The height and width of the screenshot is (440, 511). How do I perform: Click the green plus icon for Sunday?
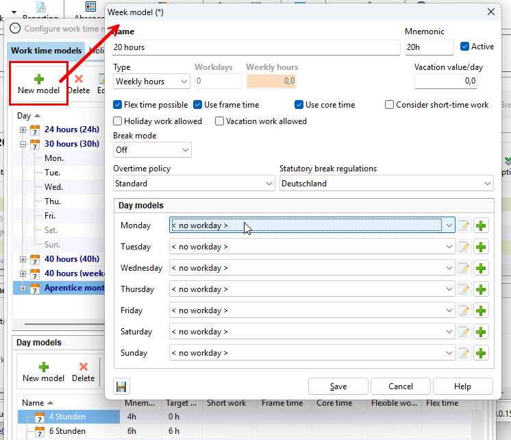click(481, 353)
